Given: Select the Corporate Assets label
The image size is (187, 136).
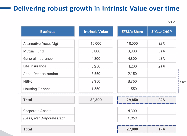Looking at the screenshot, I should tap(37, 111).
